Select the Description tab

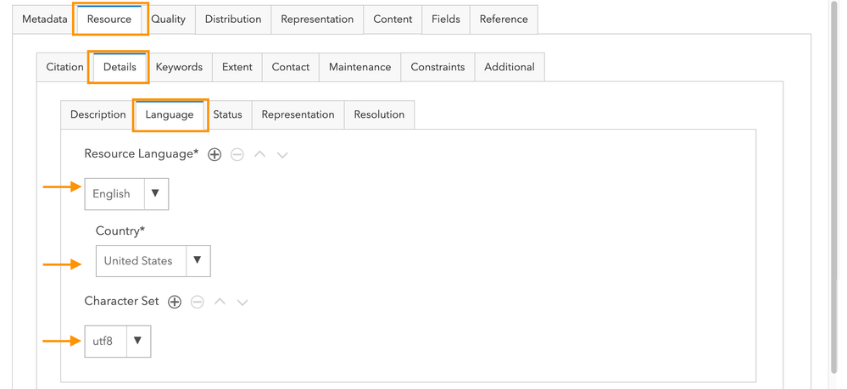[98, 114]
